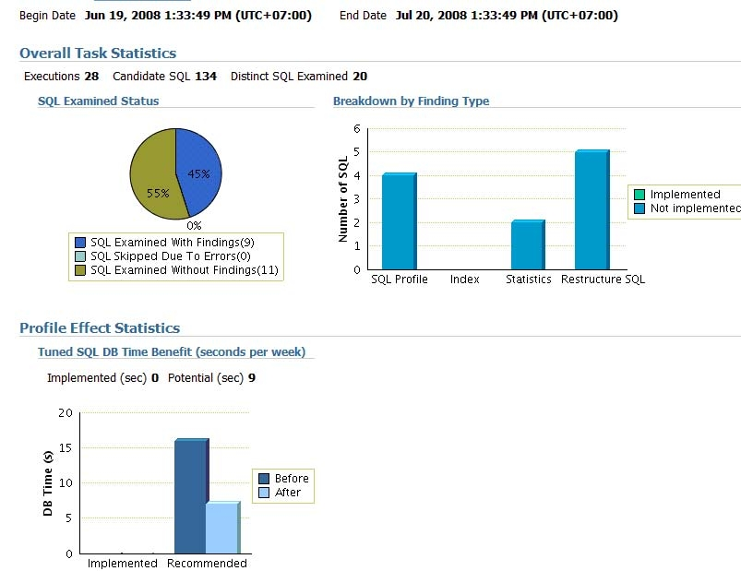The image size is (741, 571).
Task: Click the SQL Profile bar in the chart
Action: [x=400, y=221]
